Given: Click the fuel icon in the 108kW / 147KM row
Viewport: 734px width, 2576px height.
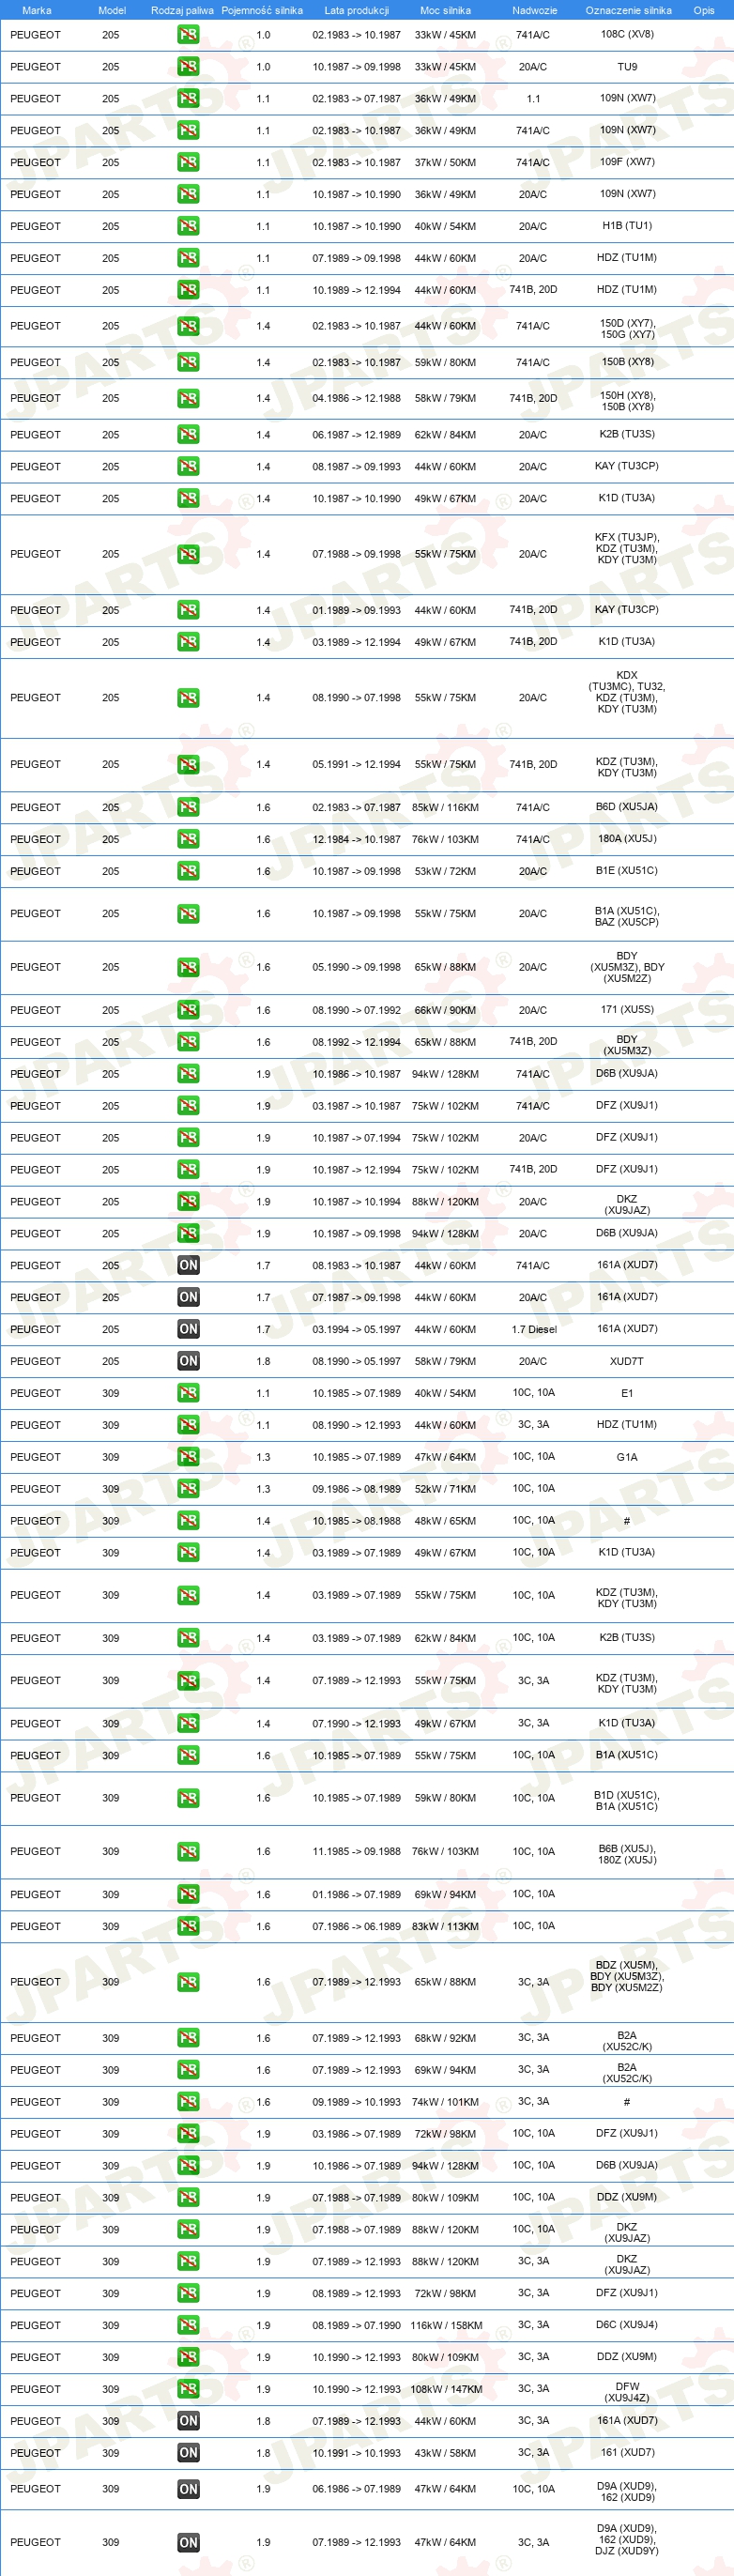Looking at the screenshot, I should [188, 2389].
